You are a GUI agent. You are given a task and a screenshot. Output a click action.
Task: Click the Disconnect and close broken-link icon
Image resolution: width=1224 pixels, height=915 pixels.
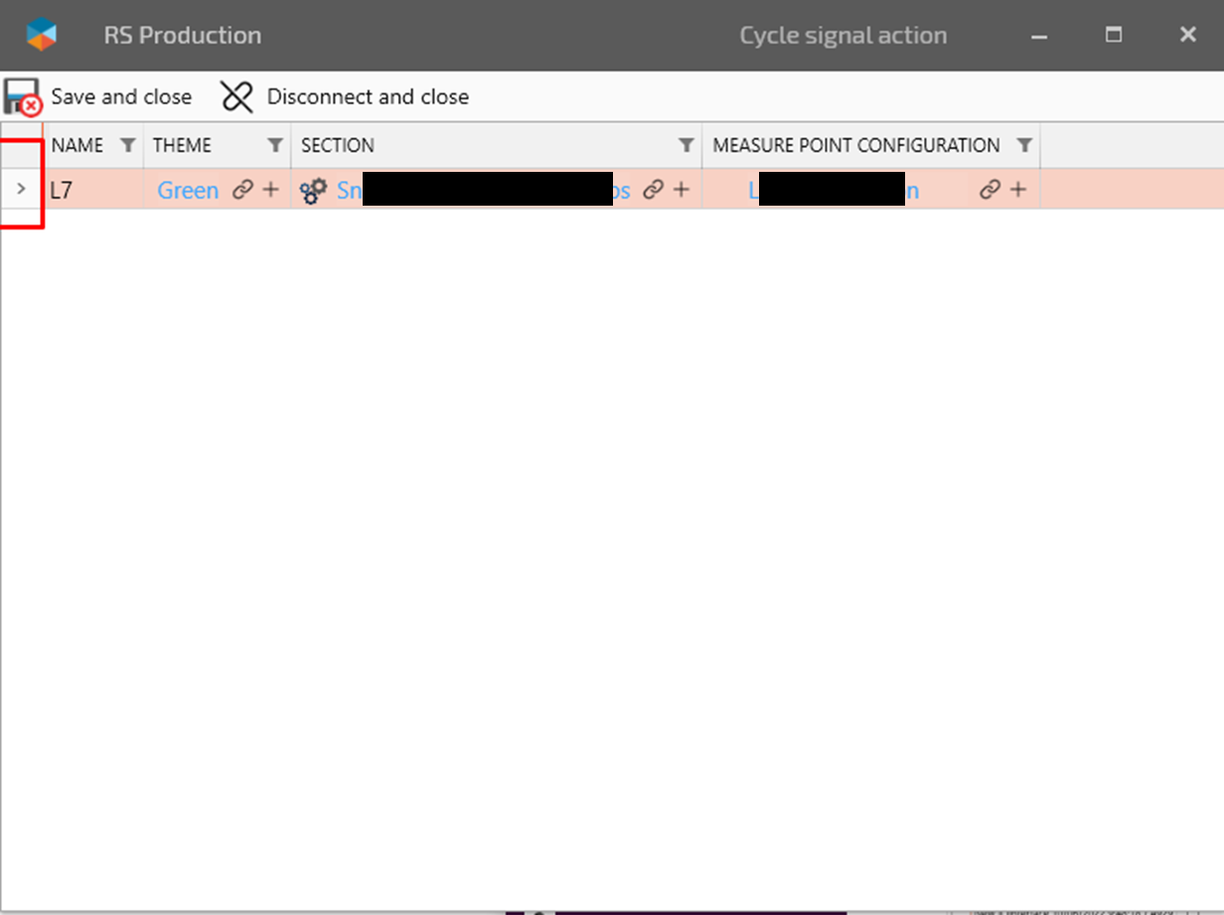coord(236,97)
